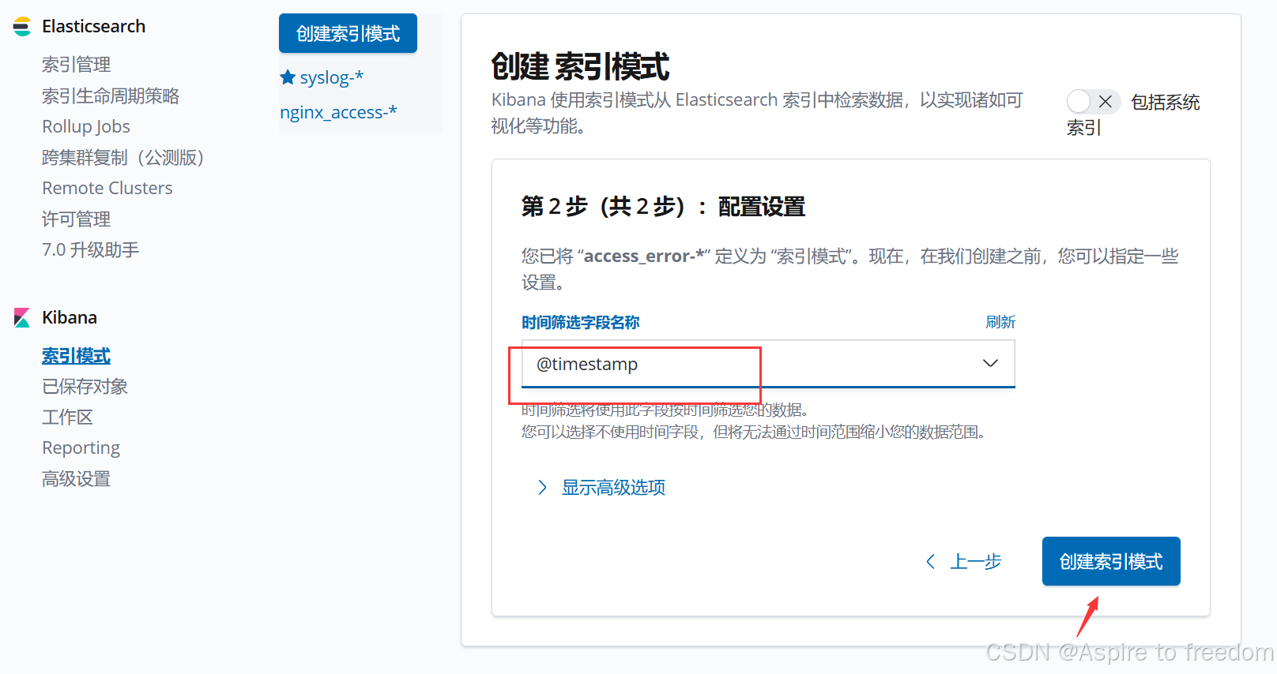Expand 显示高级选项 advanced options
The width and height of the screenshot is (1277, 674).
[x=613, y=488]
